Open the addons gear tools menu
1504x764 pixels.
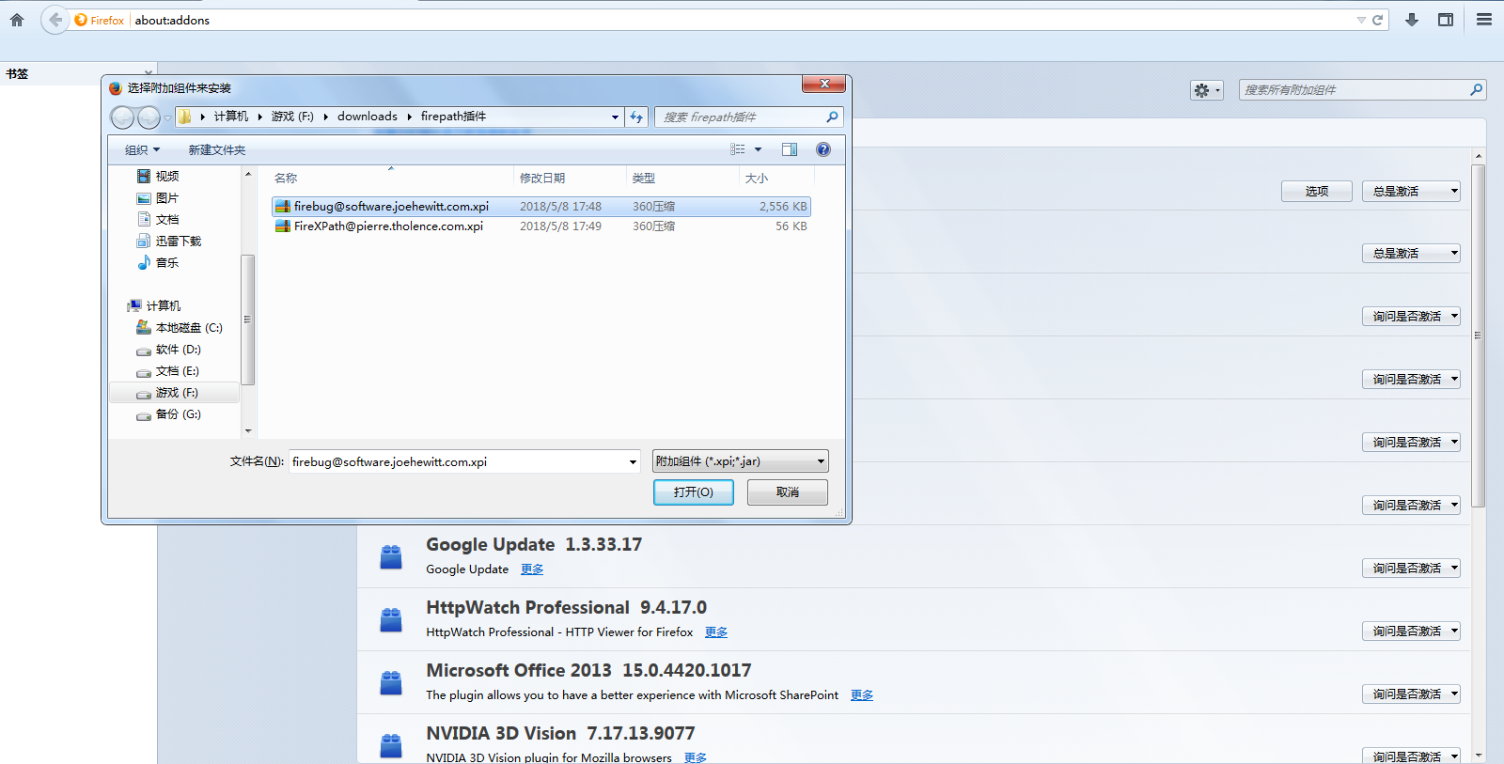point(1206,90)
